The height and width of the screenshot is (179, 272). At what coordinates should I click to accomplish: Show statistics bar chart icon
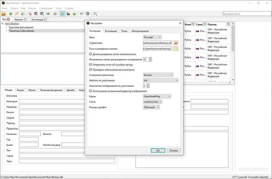tap(68, 14)
